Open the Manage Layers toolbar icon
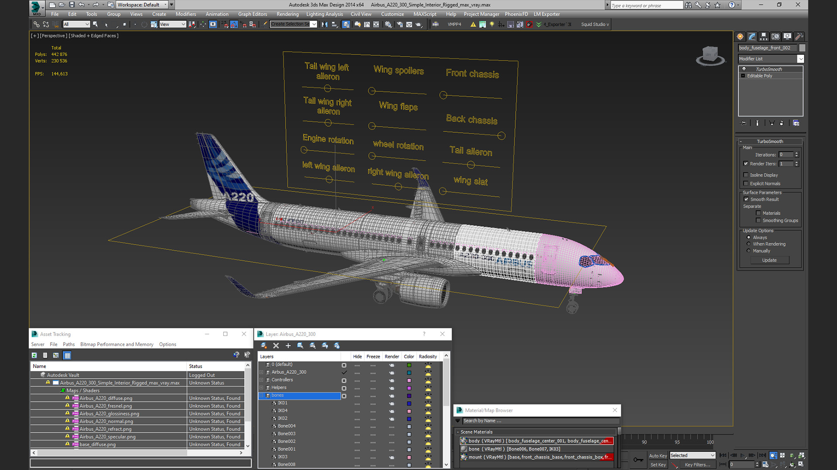The height and width of the screenshot is (470, 837). [346, 24]
